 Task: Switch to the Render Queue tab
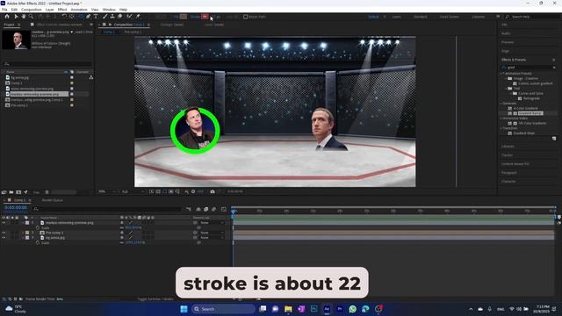(x=53, y=200)
